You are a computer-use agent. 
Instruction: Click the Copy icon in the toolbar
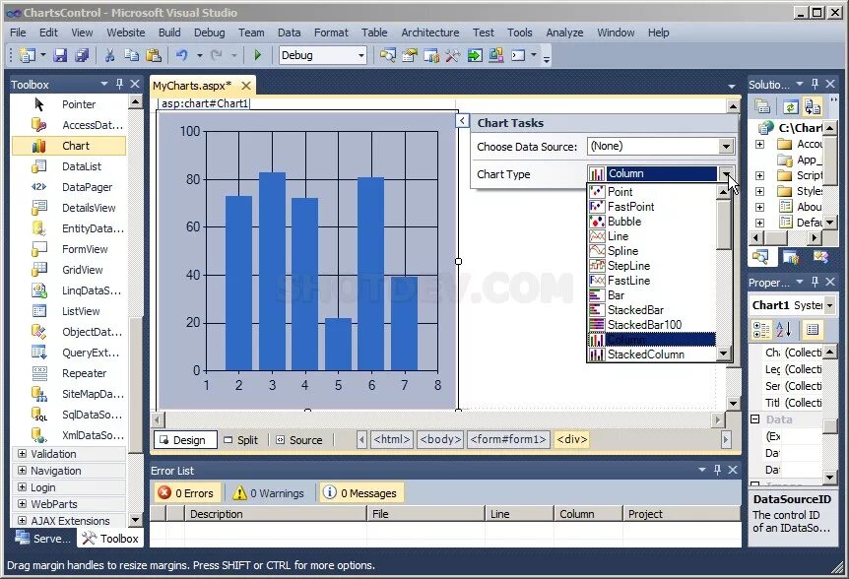pos(132,55)
